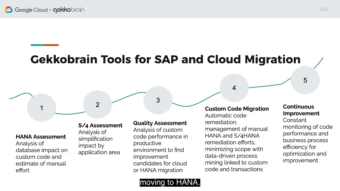Click the "moving to HANA." subtitle caption
This screenshot has height=191, width=340.
[170, 183]
